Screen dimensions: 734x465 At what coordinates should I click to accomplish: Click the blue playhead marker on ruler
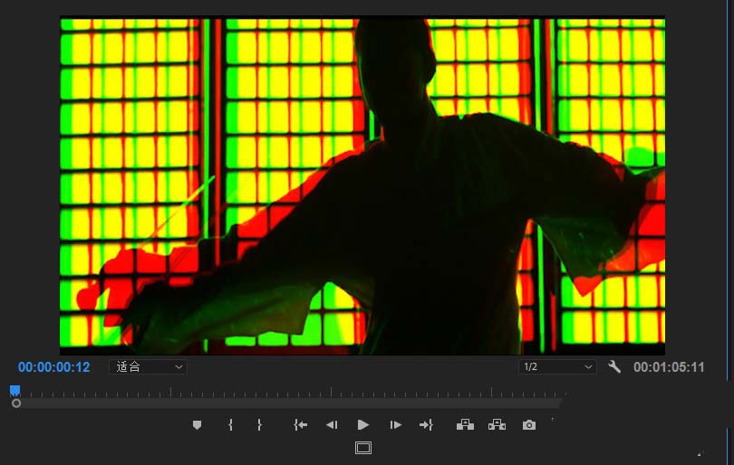tap(15, 390)
